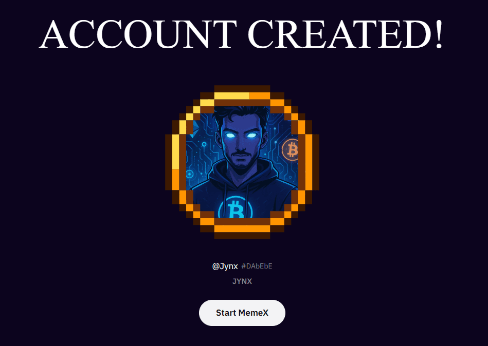Click the avatar's dark spiky hair

tap(242, 115)
